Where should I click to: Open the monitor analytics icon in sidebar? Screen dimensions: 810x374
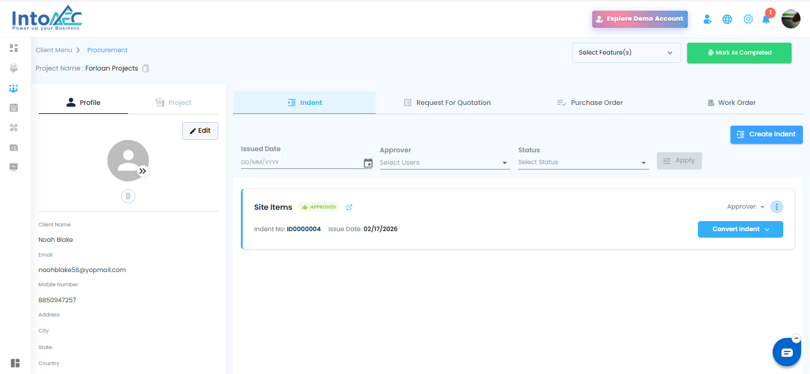point(14,167)
